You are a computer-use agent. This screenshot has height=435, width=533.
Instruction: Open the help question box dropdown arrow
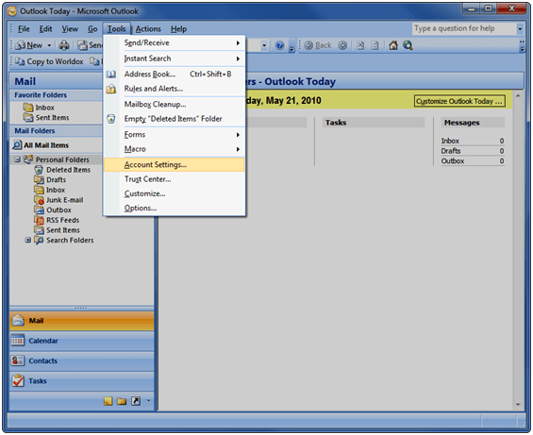pyautogui.click(x=520, y=29)
